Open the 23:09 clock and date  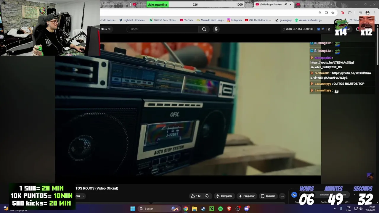tap(370, 209)
